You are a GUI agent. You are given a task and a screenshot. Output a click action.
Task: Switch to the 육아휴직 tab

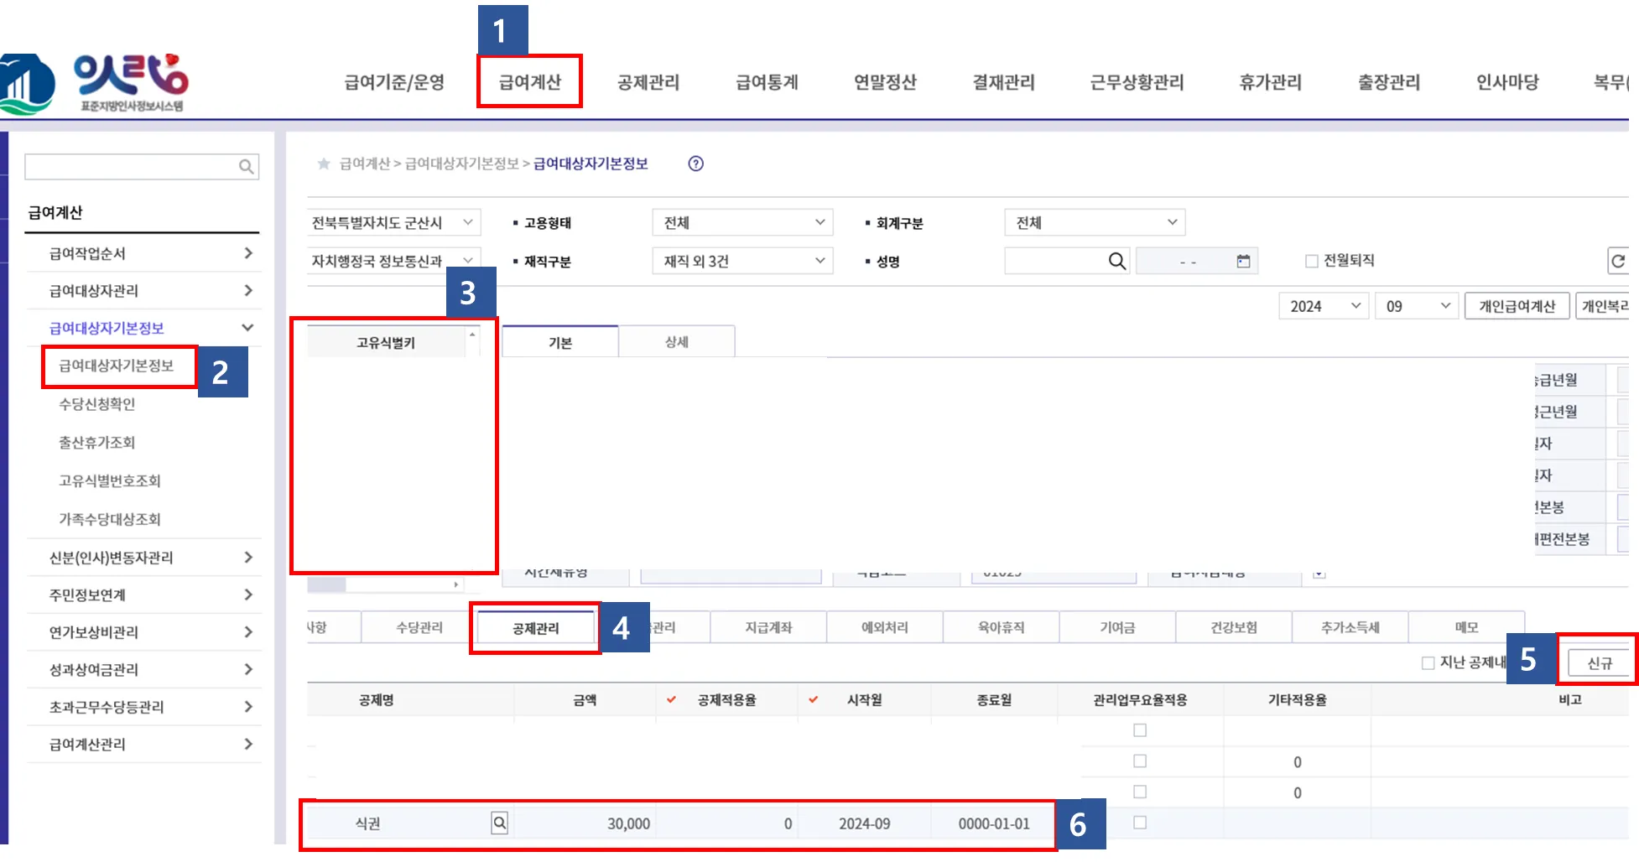[x=1002, y=627]
